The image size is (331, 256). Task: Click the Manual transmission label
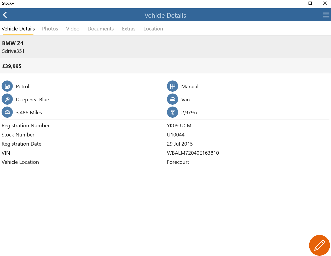pos(190,86)
